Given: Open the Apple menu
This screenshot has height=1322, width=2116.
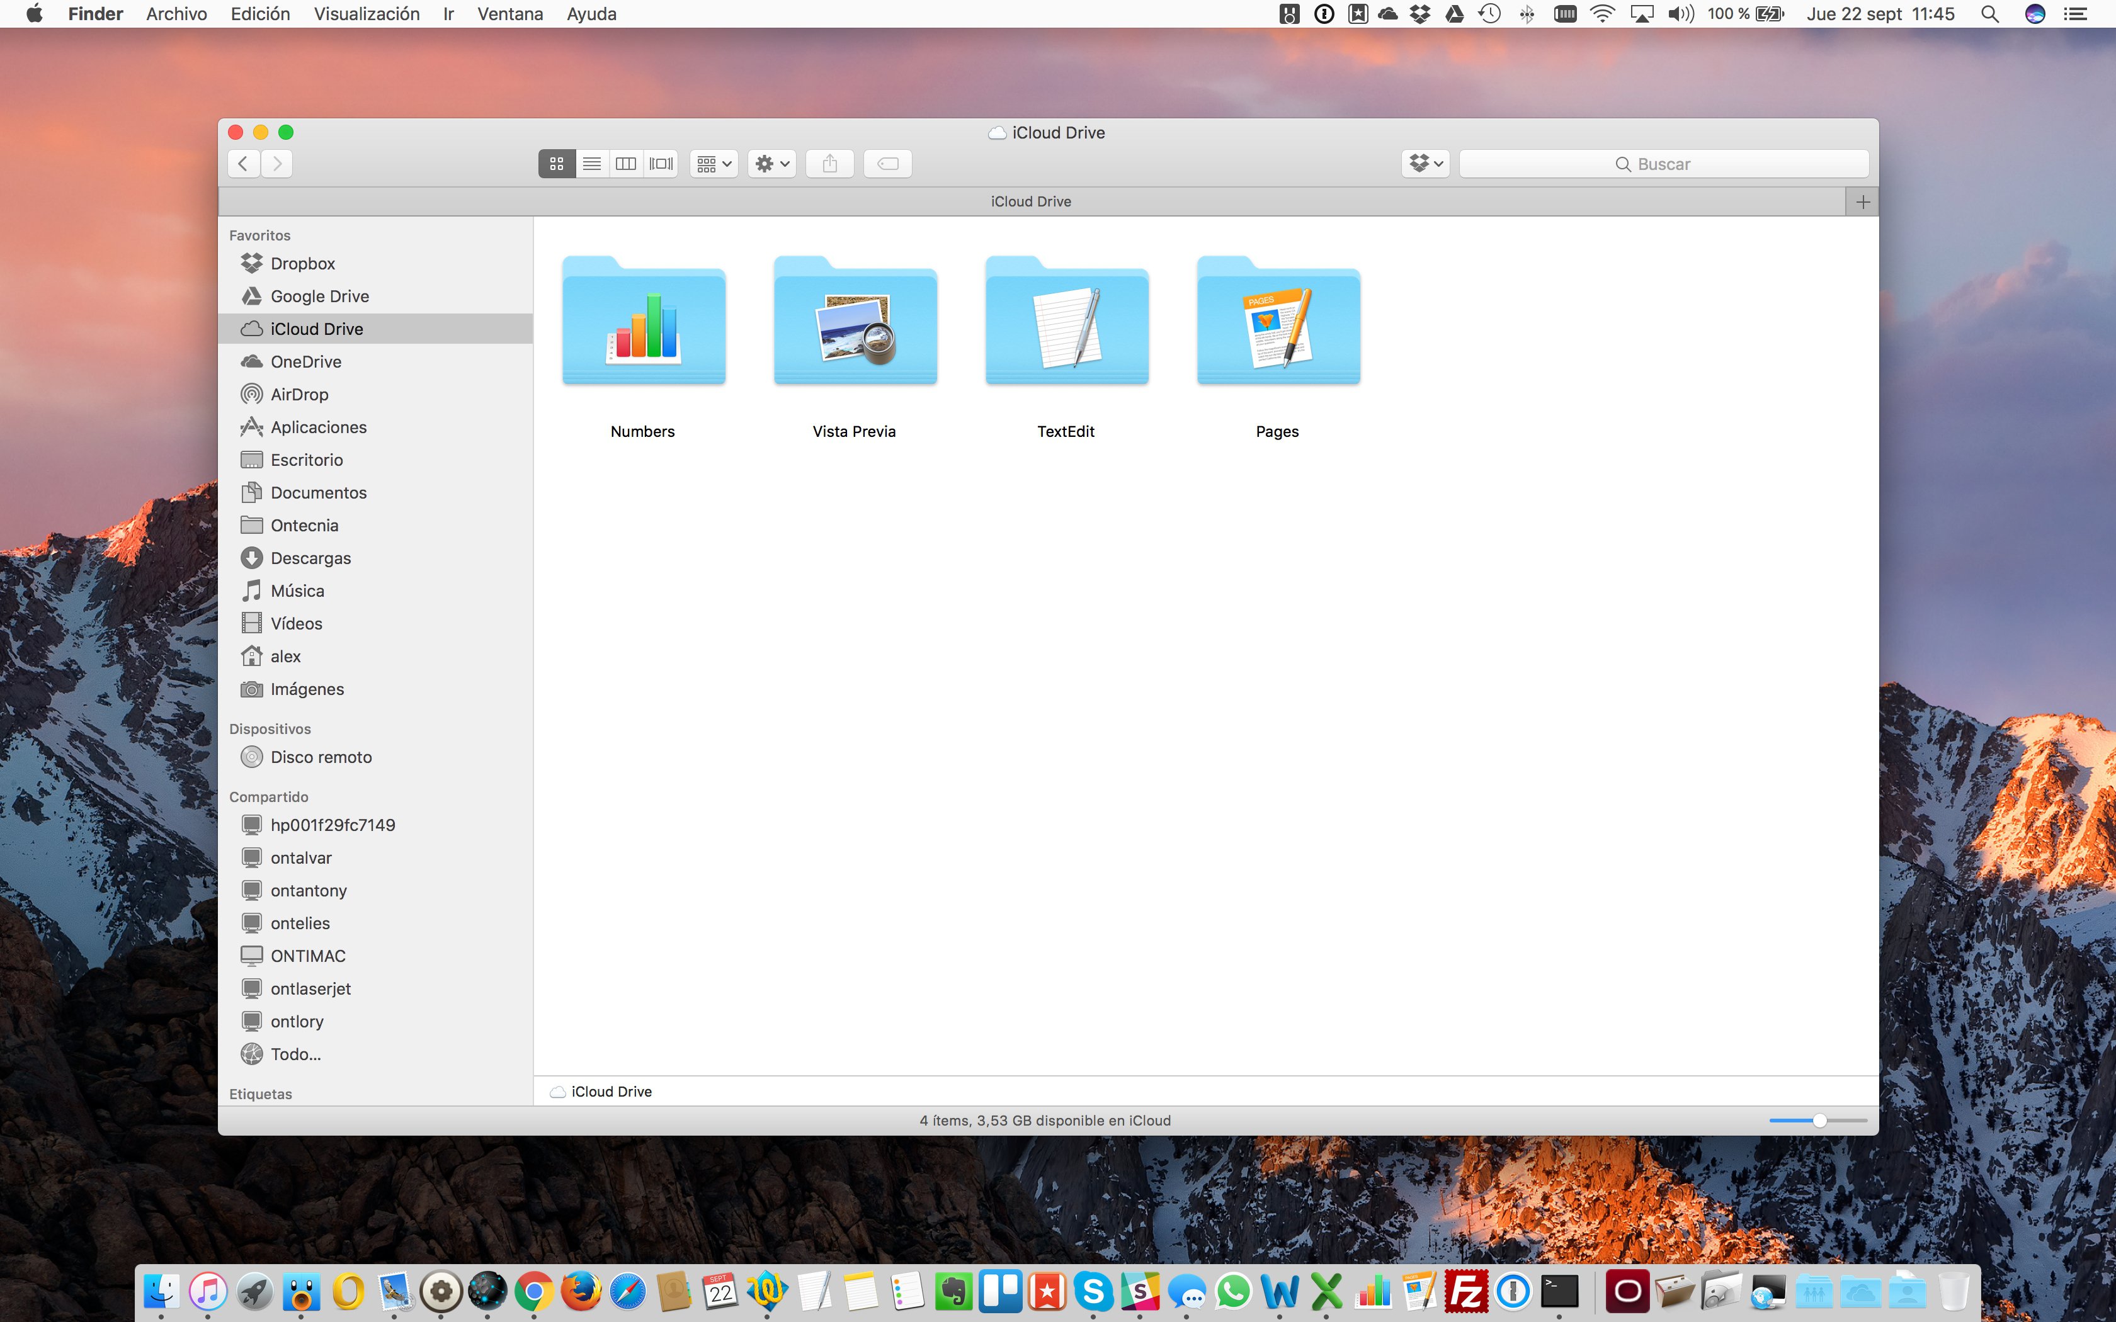Looking at the screenshot, I should pos(34,14).
